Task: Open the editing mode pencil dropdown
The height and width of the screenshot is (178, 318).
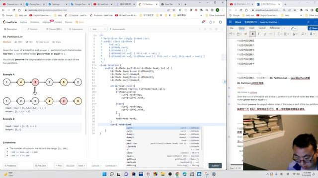Action: [x=293, y=28]
